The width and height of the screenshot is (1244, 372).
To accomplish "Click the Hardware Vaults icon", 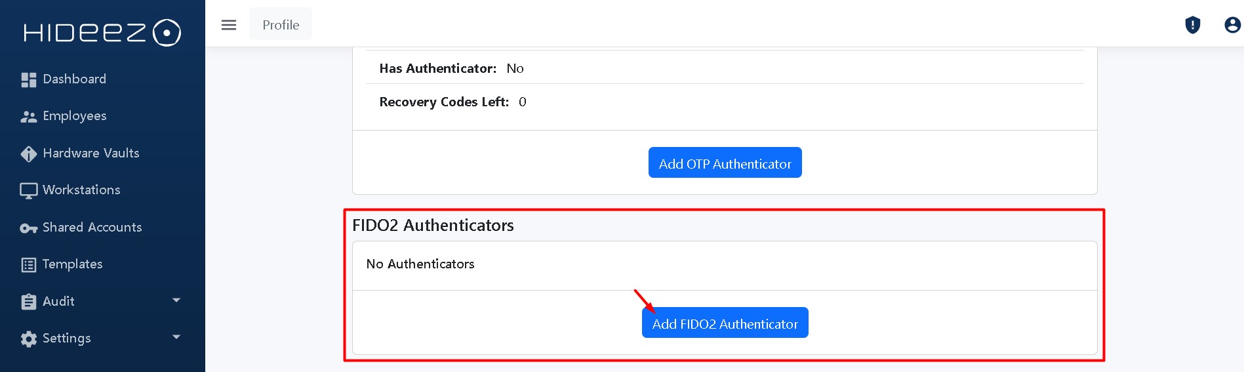I will point(29,154).
